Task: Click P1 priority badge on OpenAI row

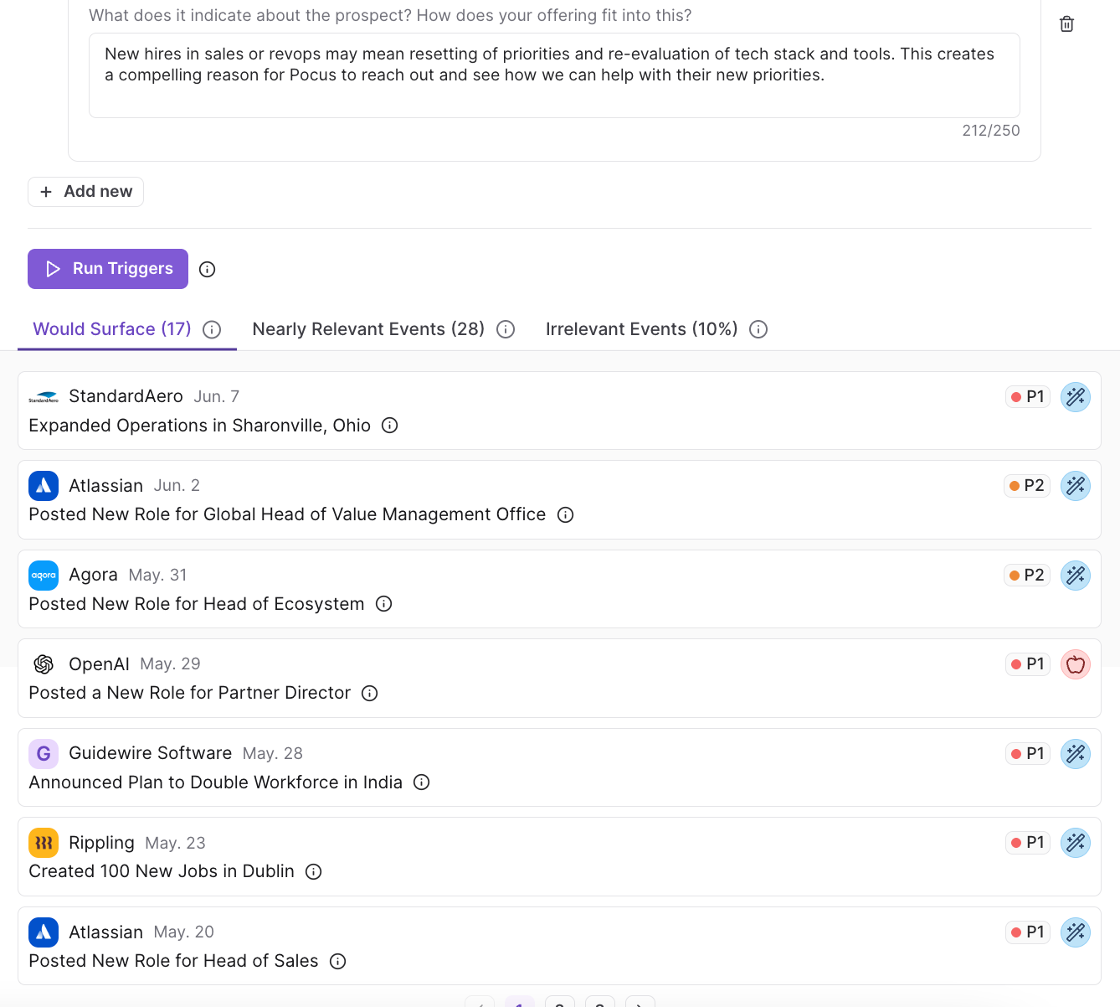Action: click(x=1028, y=664)
